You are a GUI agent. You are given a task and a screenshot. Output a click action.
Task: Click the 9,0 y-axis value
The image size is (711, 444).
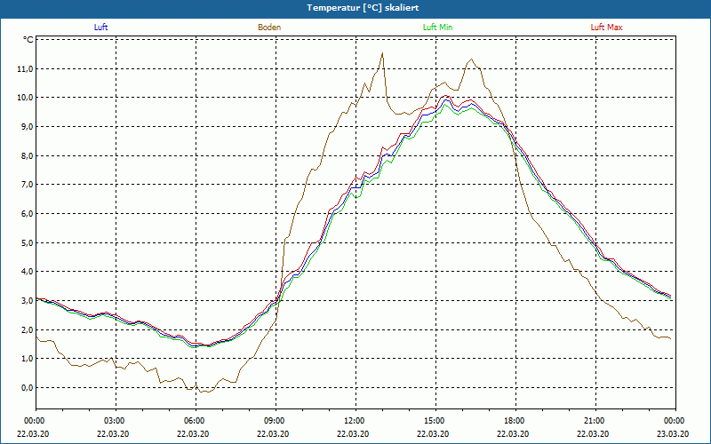[x=28, y=127]
